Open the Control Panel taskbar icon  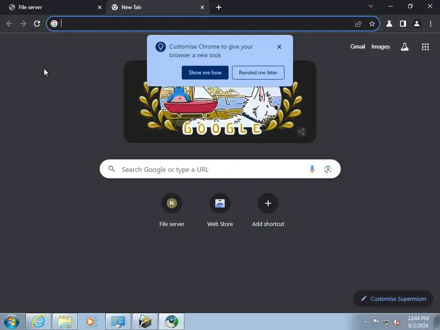click(x=118, y=321)
